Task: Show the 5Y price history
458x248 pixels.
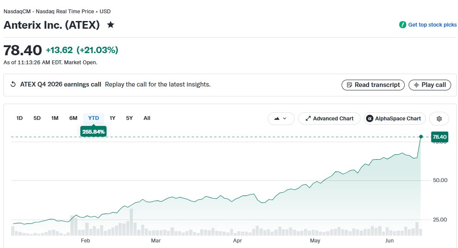Action: (x=129, y=118)
